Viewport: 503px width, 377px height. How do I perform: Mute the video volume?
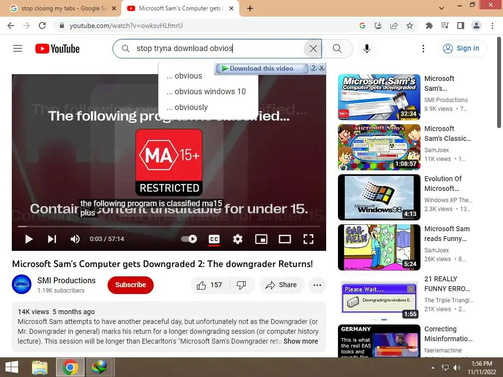coord(75,239)
